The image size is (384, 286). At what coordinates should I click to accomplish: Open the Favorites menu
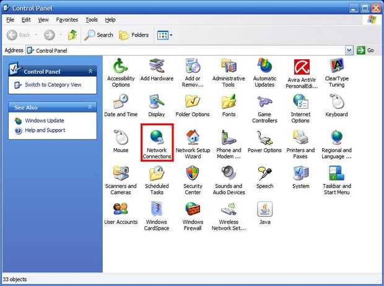[x=67, y=20]
